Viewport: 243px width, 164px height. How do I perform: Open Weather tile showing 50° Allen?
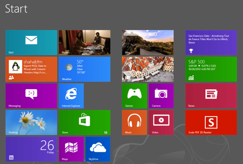tap(84, 69)
